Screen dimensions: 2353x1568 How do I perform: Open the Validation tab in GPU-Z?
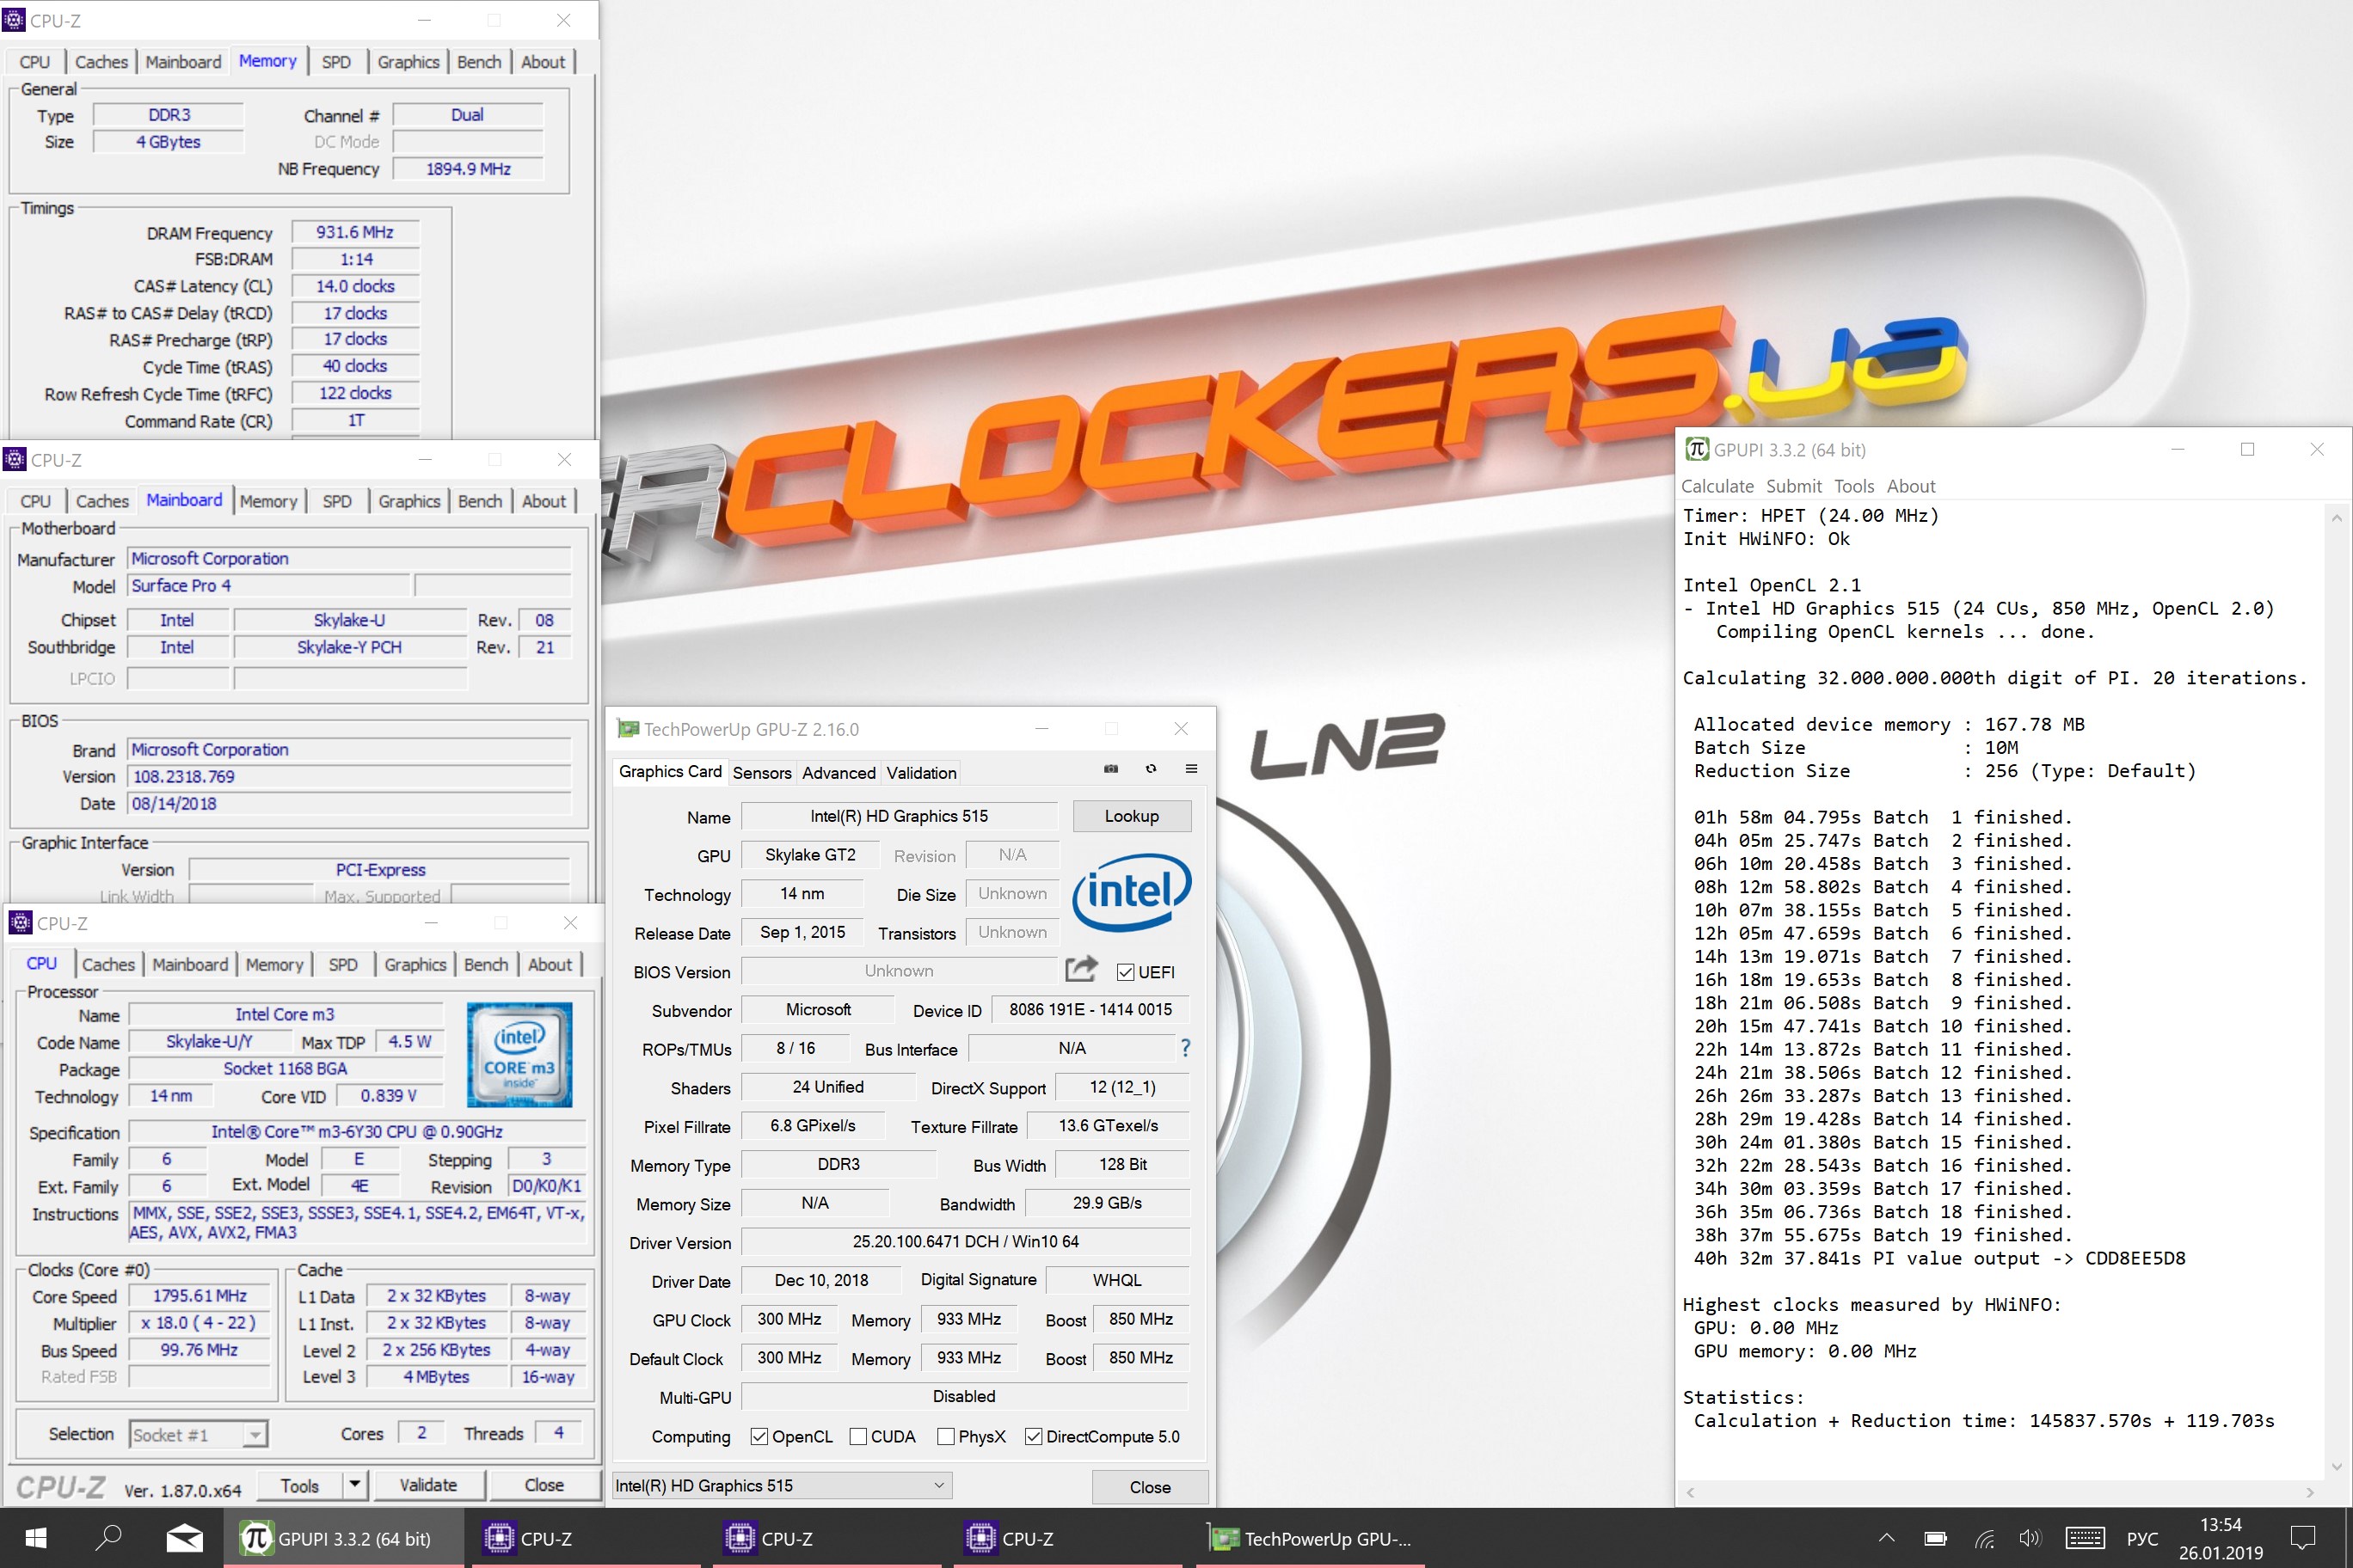[x=920, y=772]
